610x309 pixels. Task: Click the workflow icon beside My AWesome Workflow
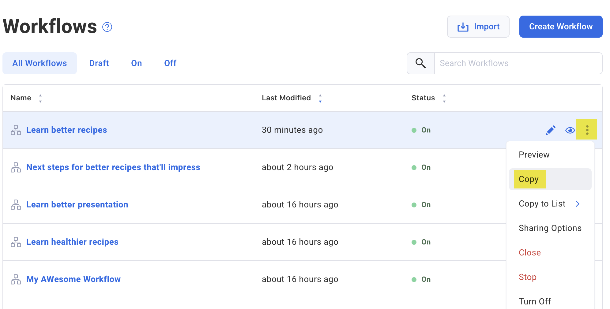pyautogui.click(x=16, y=279)
